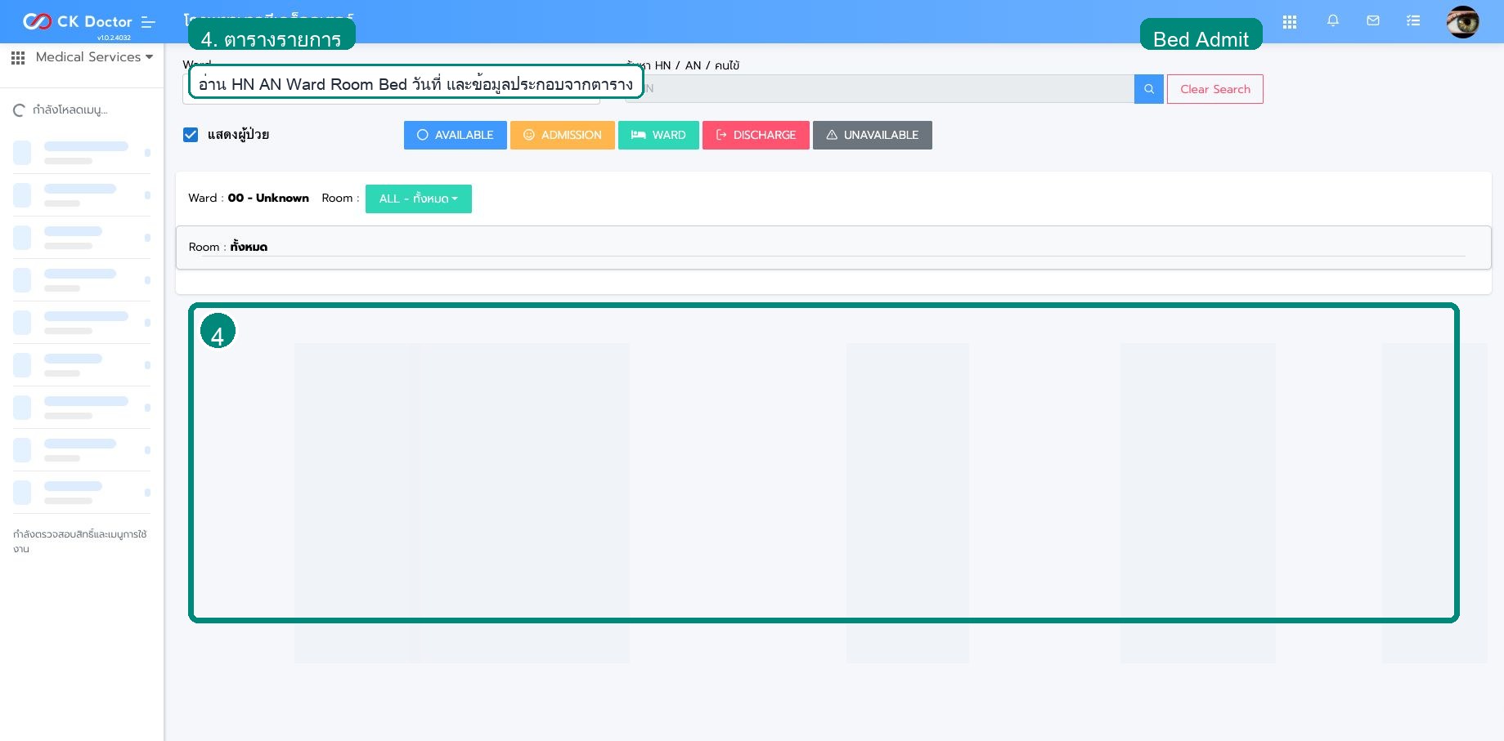Filter beds by ADMISSION status

click(563, 135)
